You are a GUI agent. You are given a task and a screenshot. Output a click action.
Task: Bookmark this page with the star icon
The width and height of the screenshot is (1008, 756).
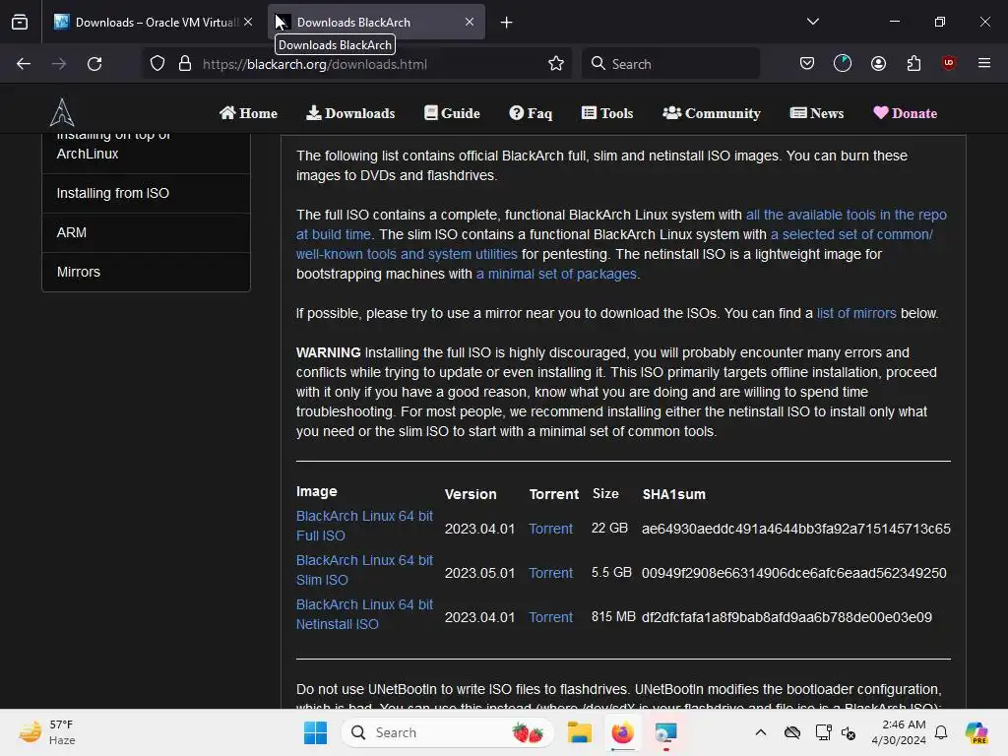(556, 64)
